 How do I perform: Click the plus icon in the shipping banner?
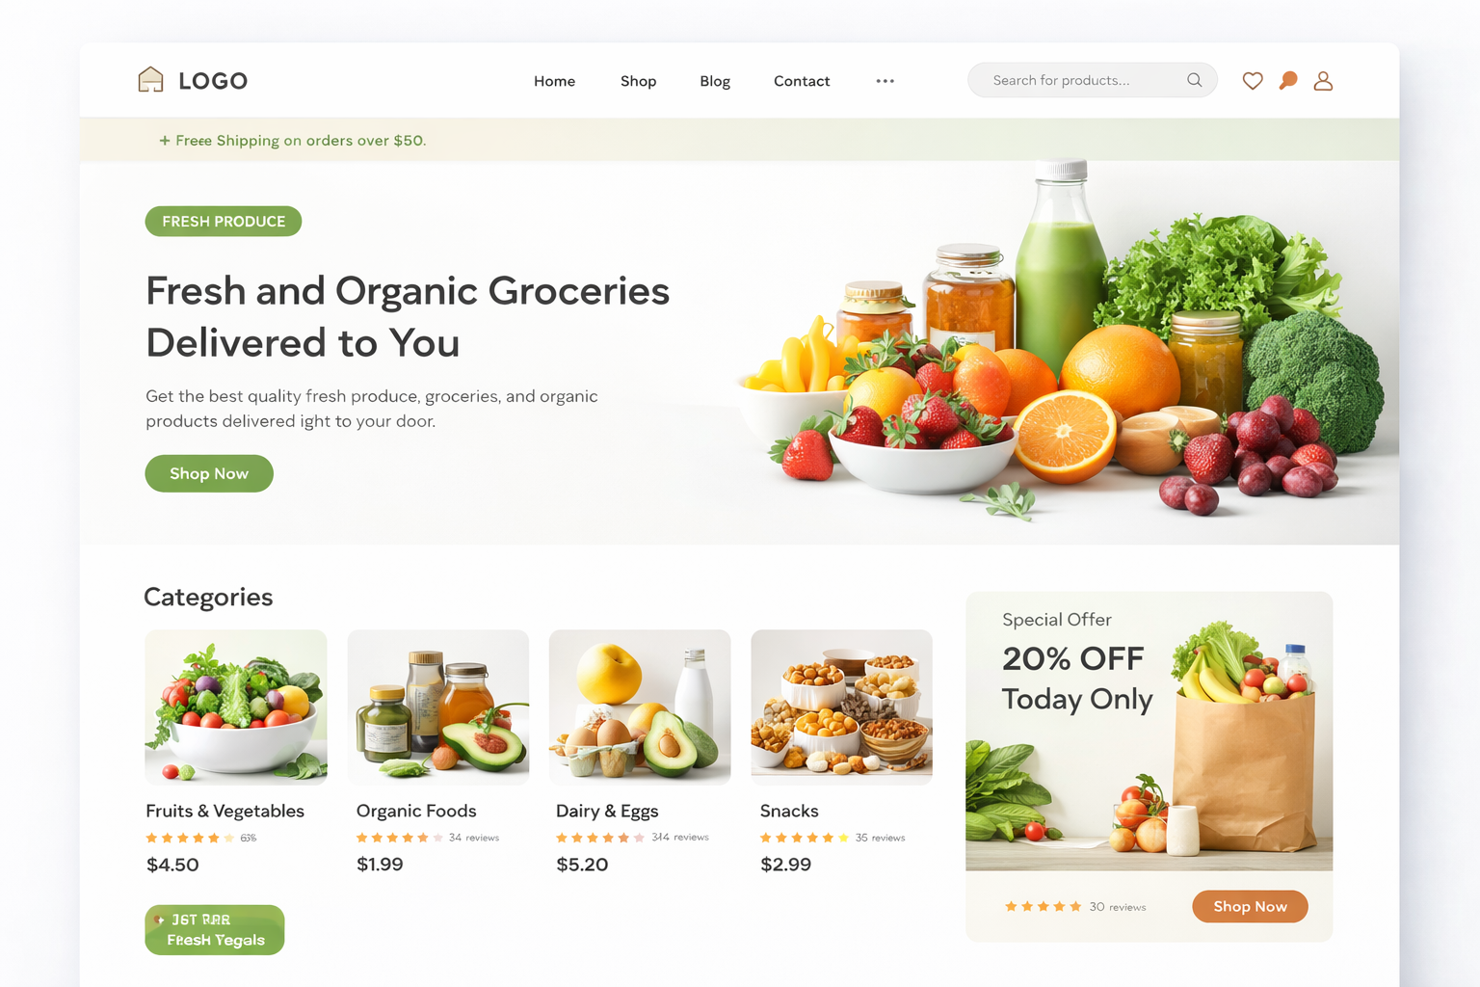tap(165, 141)
